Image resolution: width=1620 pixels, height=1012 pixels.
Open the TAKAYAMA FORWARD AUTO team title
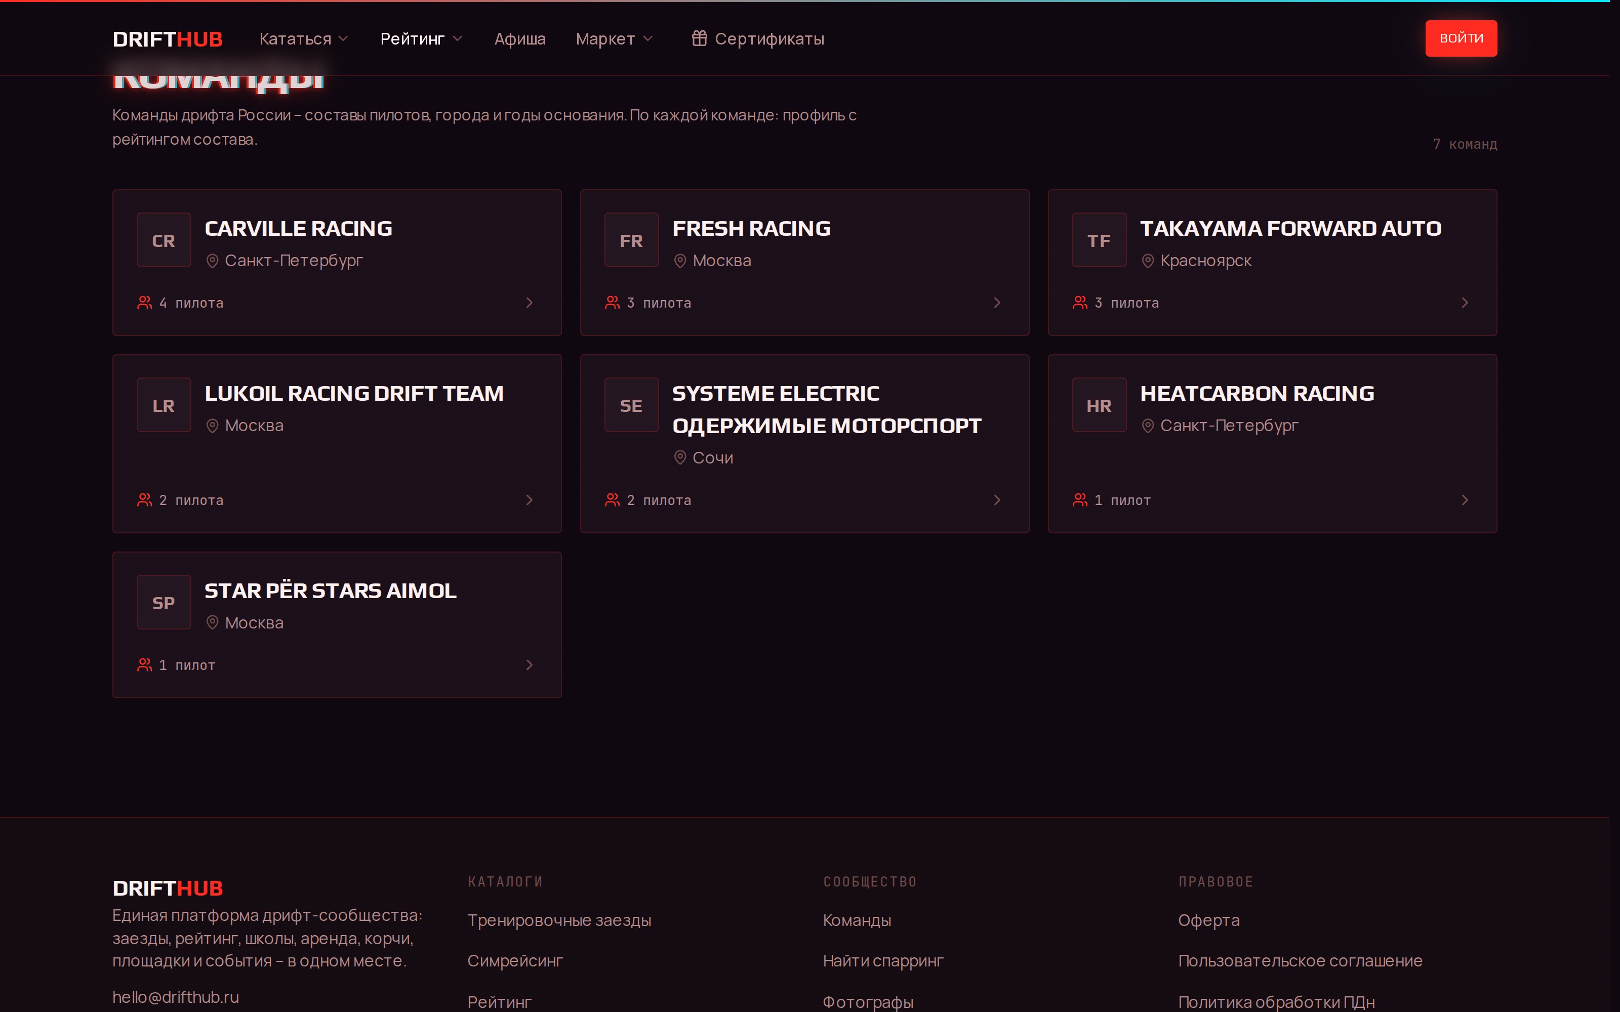pyautogui.click(x=1290, y=228)
